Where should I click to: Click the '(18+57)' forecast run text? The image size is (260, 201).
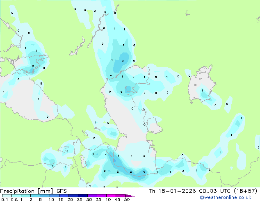click(245, 191)
